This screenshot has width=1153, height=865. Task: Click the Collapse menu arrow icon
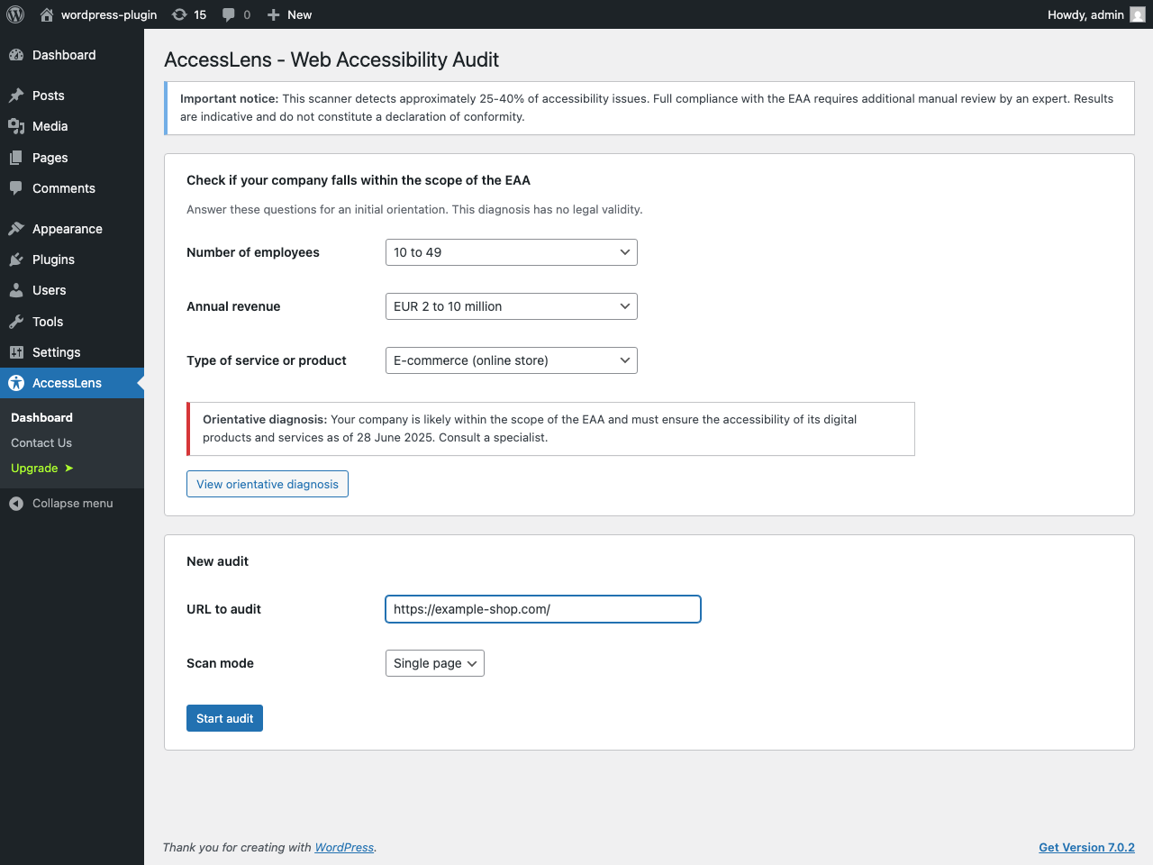click(x=16, y=504)
